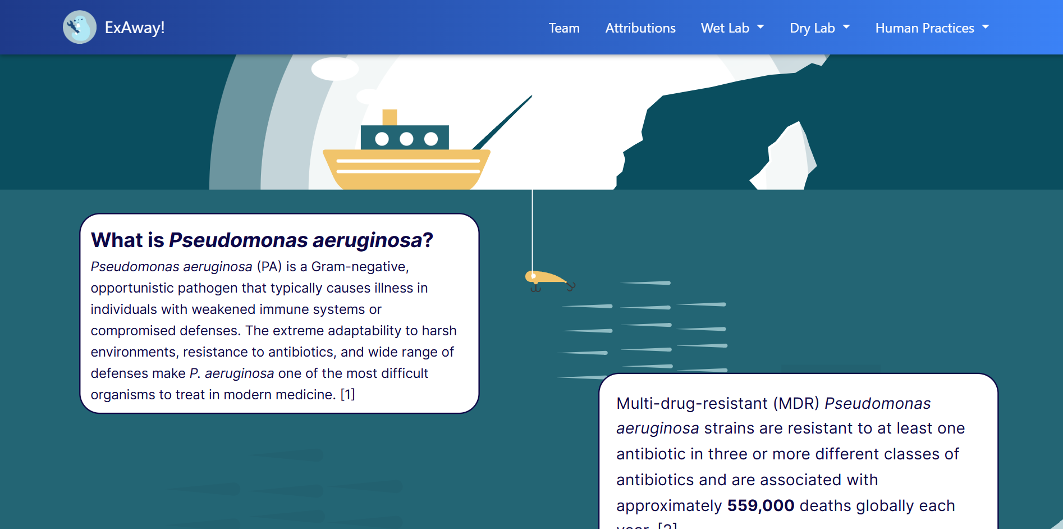
Task: Click the yellow fishing lure with hooks
Action: click(547, 279)
